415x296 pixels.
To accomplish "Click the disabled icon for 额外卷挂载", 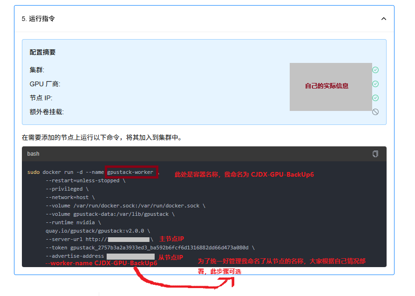I will click(x=375, y=112).
